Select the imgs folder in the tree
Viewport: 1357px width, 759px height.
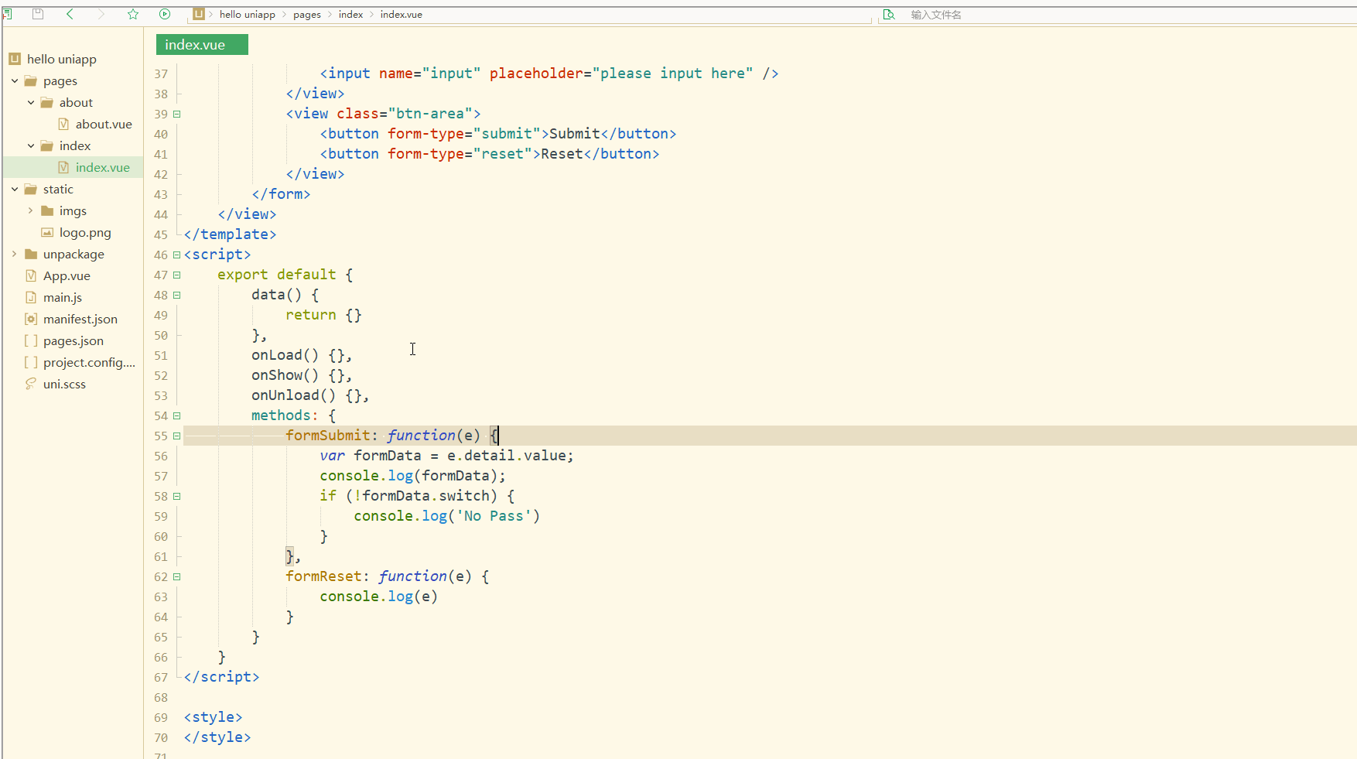tap(73, 210)
